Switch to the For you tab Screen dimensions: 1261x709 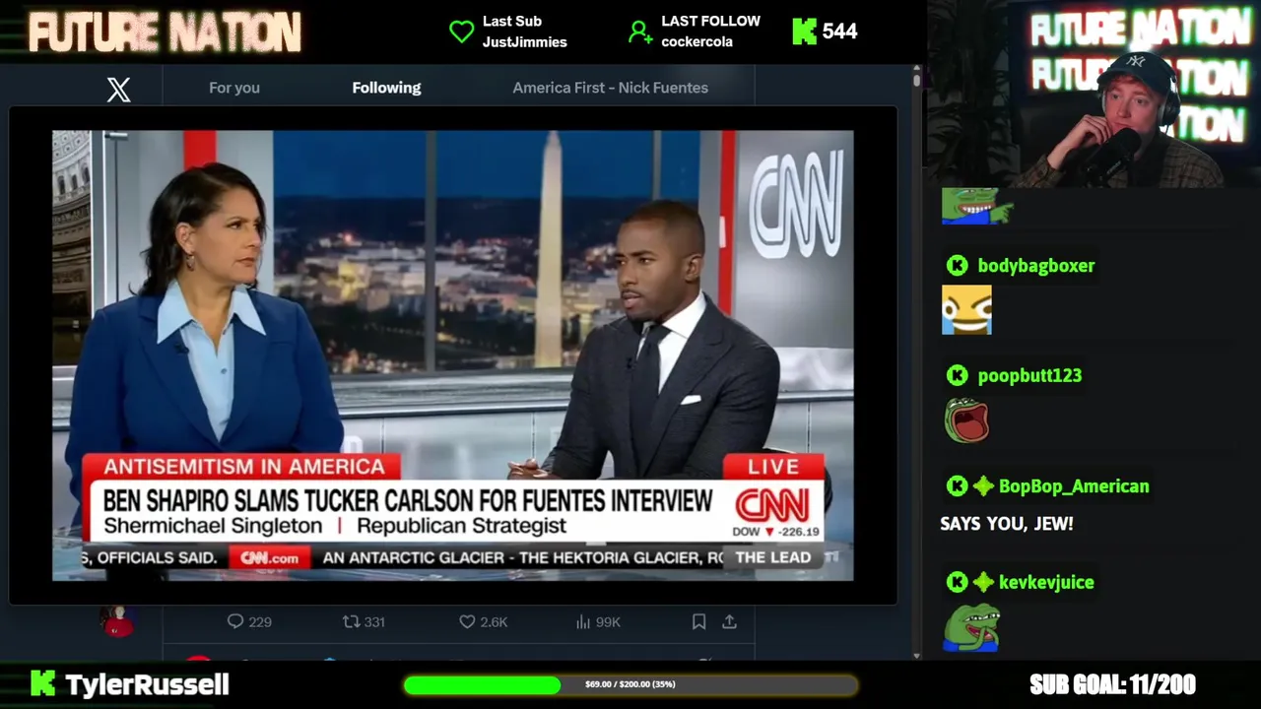point(234,88)
